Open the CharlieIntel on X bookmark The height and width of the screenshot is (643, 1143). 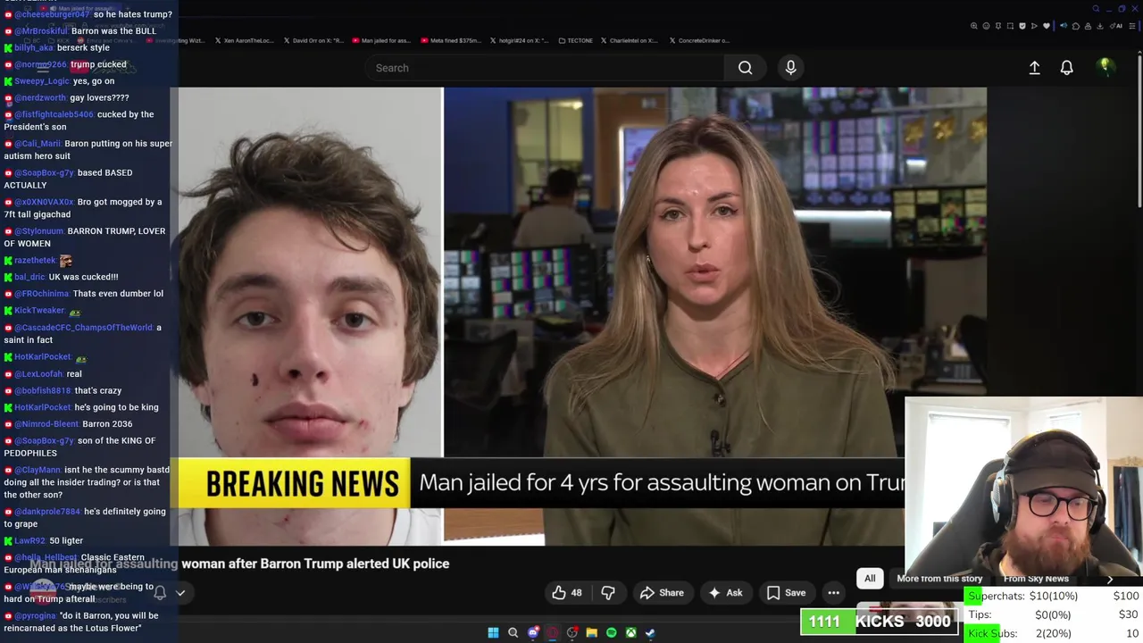[x=630, y=40]
